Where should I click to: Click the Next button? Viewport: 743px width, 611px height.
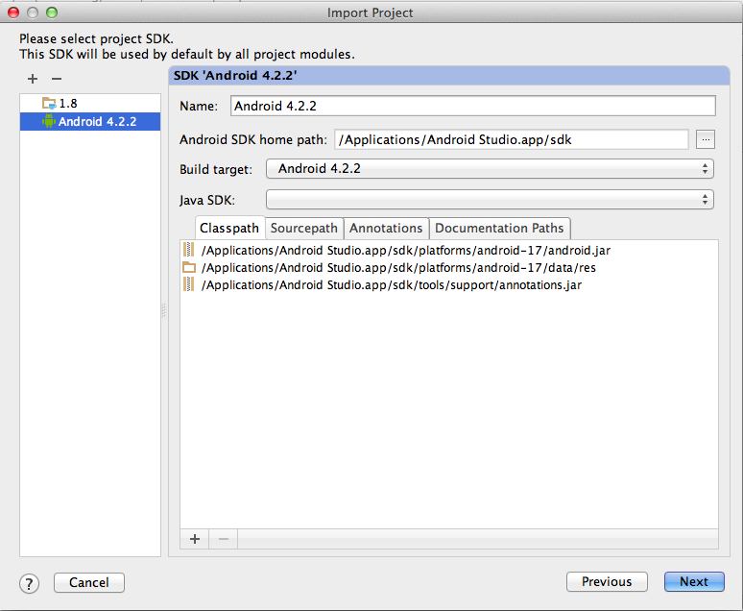coord(694,581)
